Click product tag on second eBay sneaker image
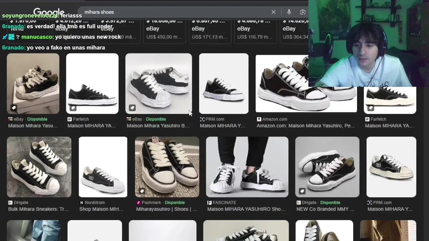Image resolution: width=429 pixels, height=241 pixels. tap(132, 108)
